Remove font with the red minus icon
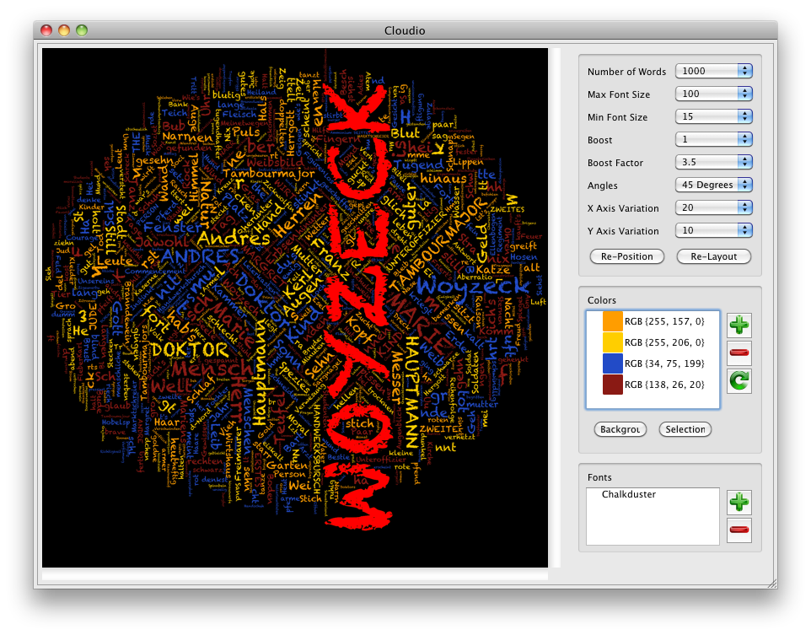Image resolution: width=811 pixels, height=635 pixels. 739,530
